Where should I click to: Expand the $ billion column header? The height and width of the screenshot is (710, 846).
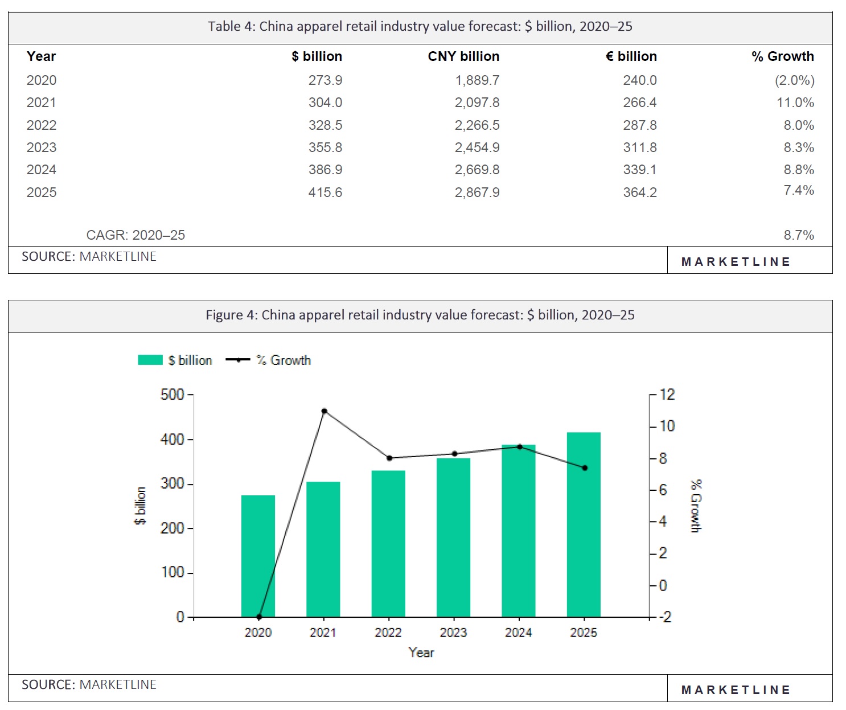317,56
